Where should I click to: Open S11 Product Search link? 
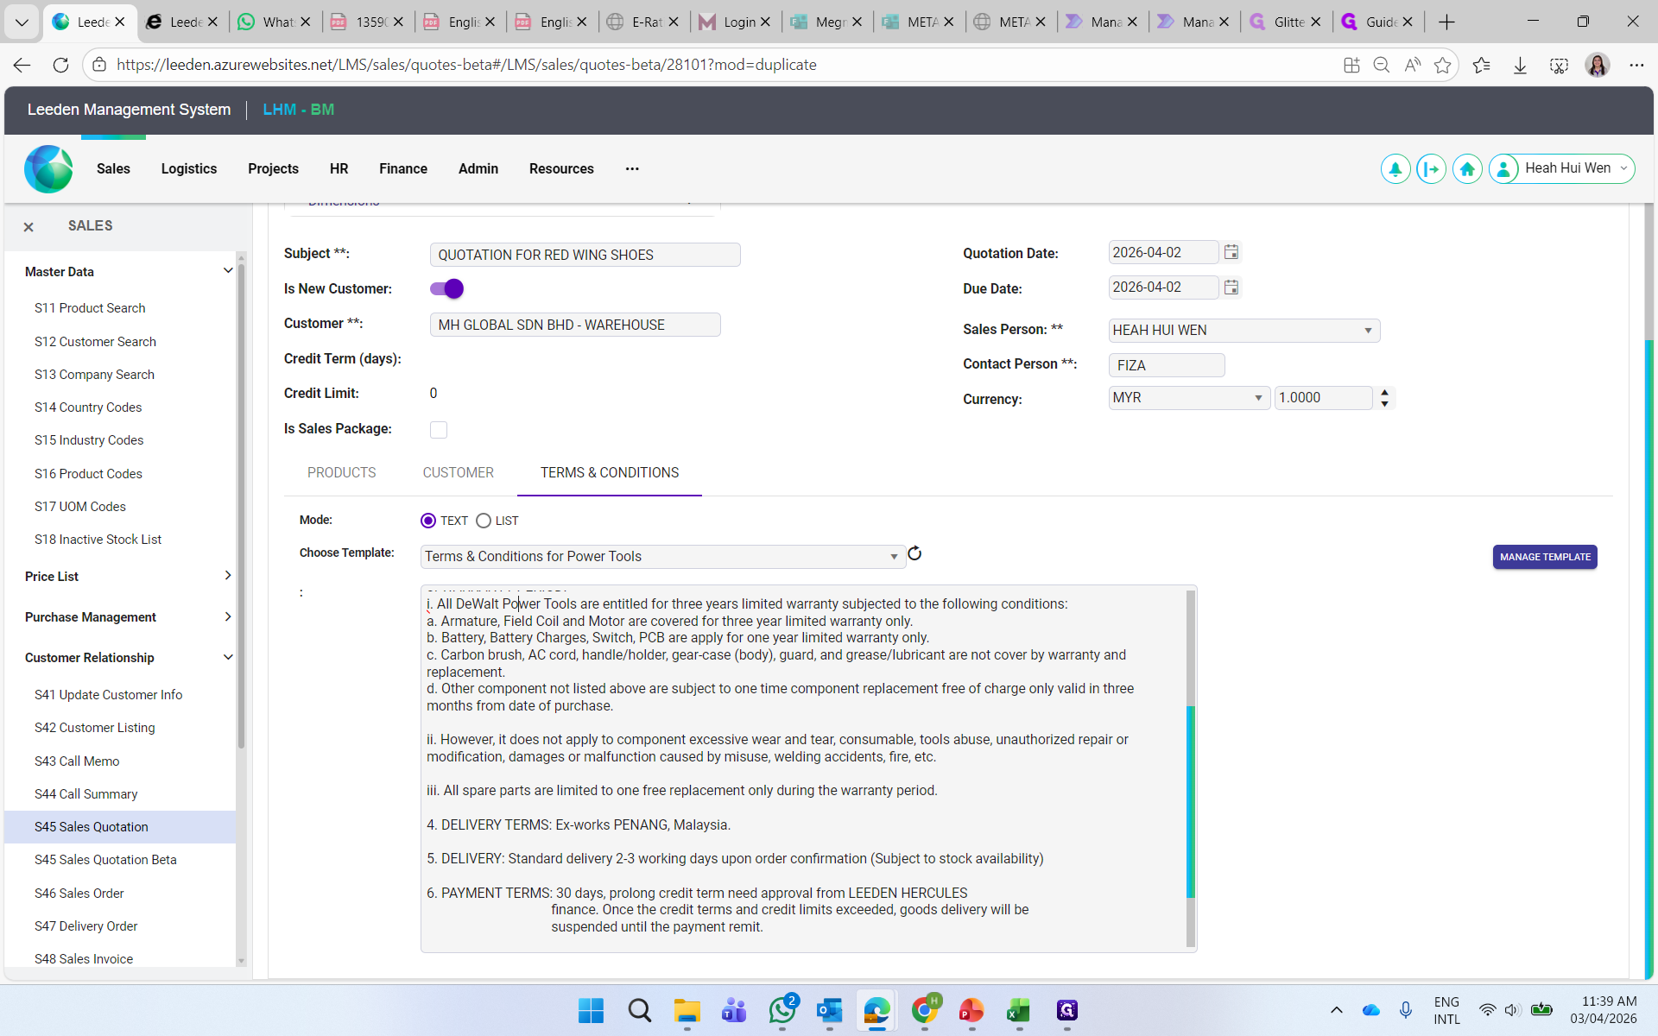(90, 308)
